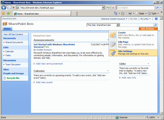Open View All Site Content
164x120 pixels.
click(13, 34)
